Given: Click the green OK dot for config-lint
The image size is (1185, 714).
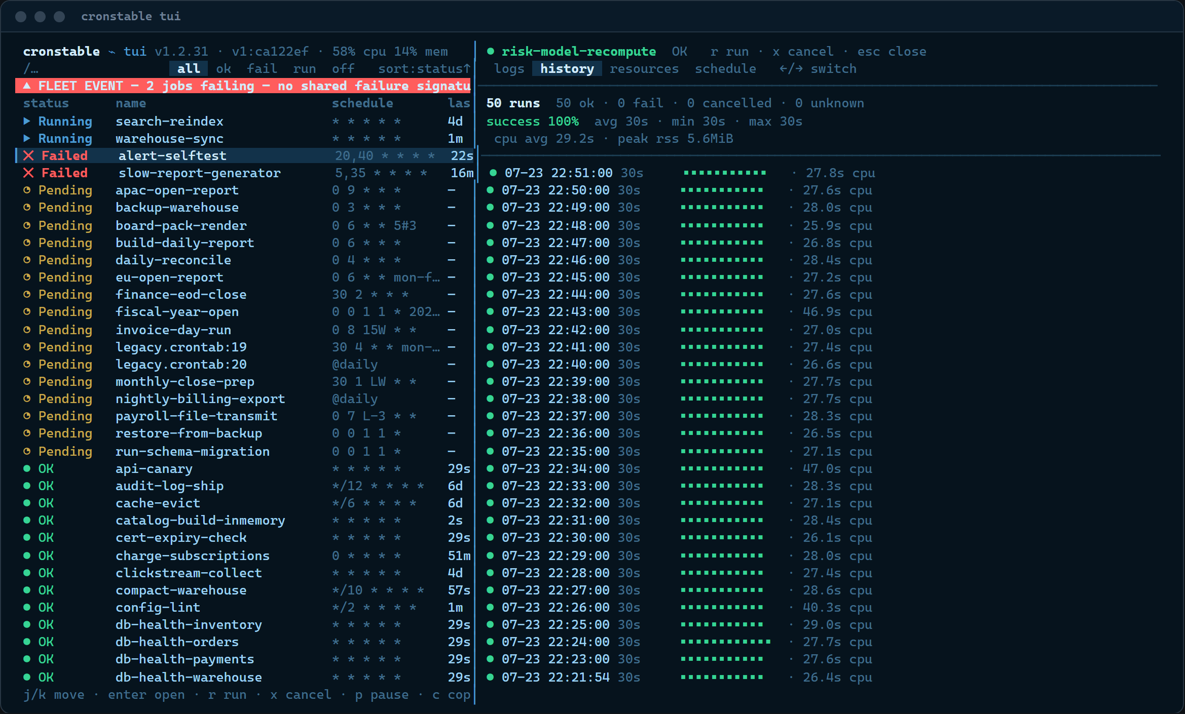Looking at the screenshot, I should pos(27,607).
